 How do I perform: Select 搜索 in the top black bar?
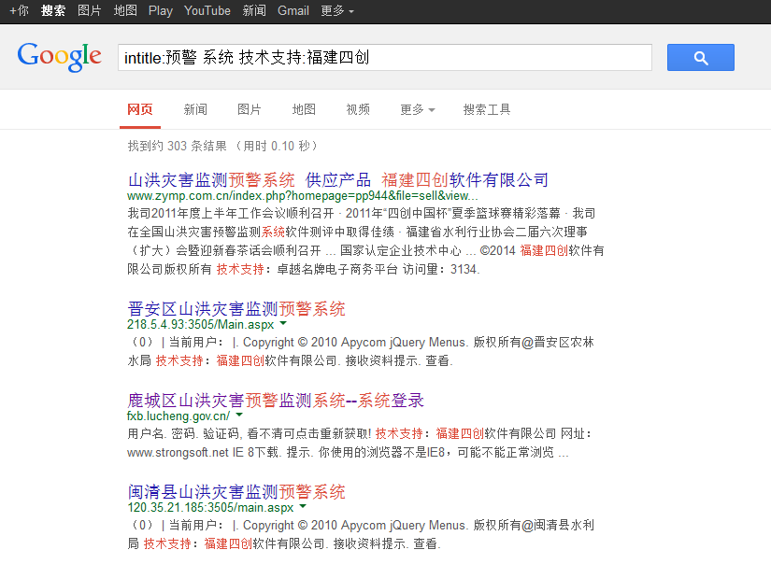53,10
